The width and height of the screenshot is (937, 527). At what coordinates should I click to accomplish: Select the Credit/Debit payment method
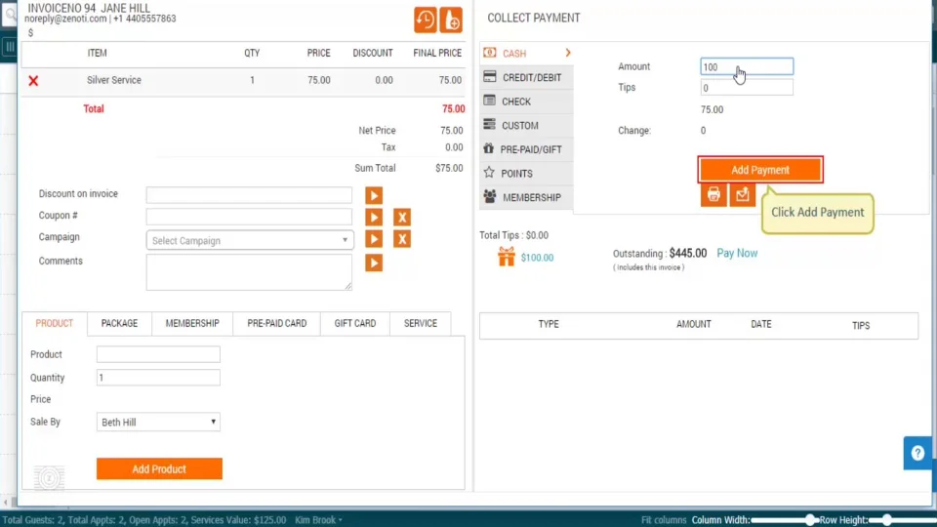[x=526, y=77]
